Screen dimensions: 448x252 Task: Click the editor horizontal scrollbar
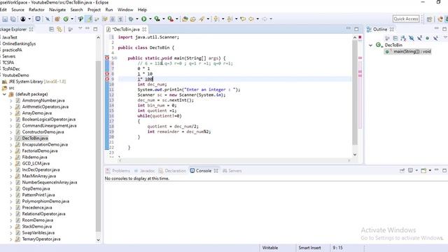pos(234,160)
